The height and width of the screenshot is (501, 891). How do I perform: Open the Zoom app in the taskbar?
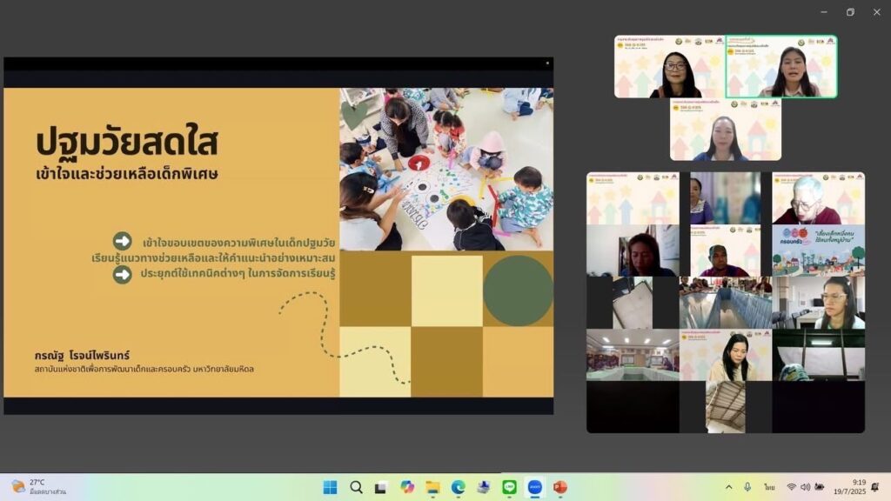pos(535,487)
